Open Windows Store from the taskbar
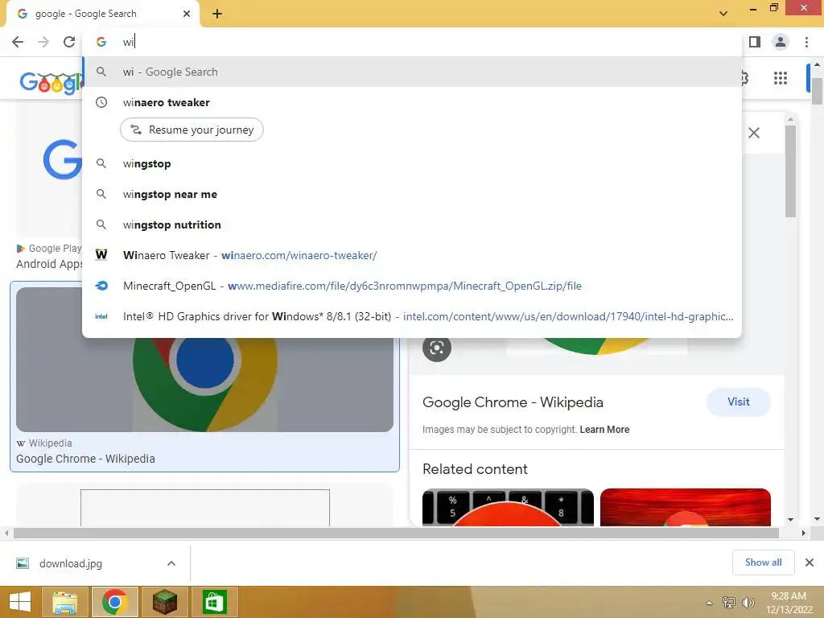 point(214,602)
